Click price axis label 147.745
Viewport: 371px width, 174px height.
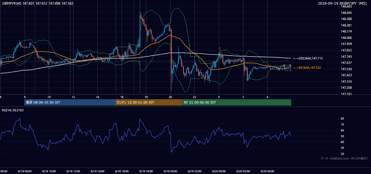(346, 57)
